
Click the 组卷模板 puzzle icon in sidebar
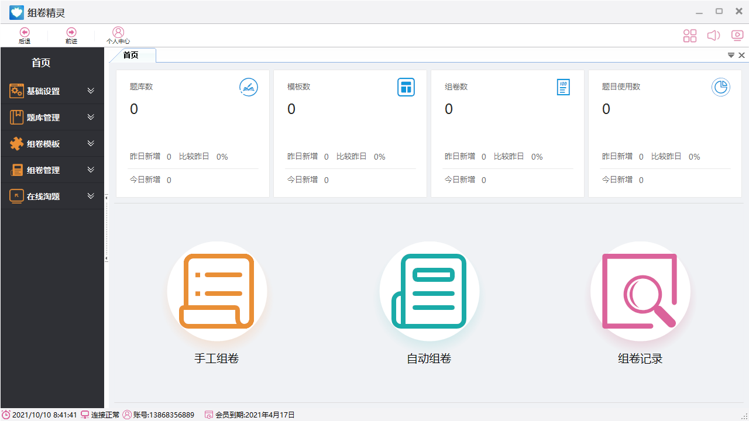pos(16,144)
